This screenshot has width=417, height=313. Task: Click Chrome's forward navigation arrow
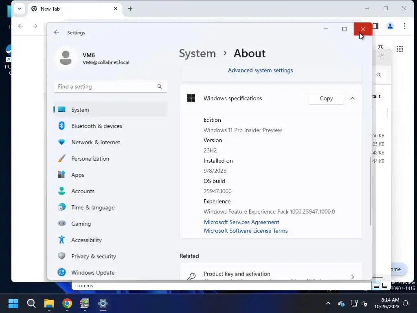pos(35,26)
